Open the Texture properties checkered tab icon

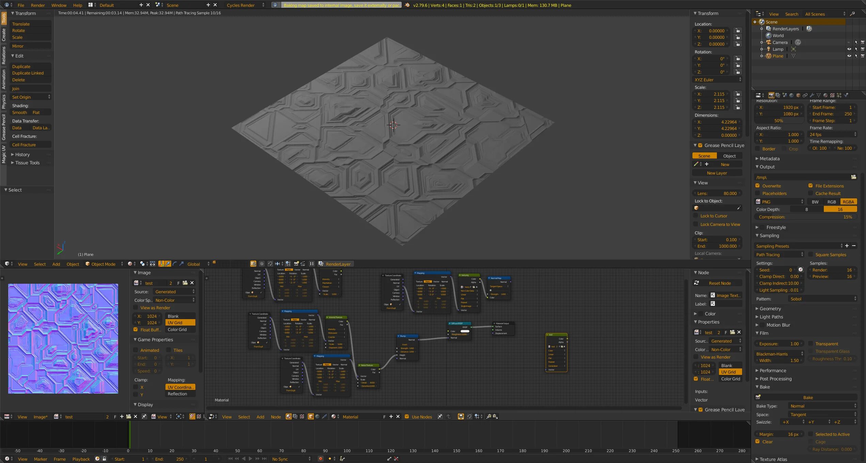pyautogui.click(x=832, y=95)
